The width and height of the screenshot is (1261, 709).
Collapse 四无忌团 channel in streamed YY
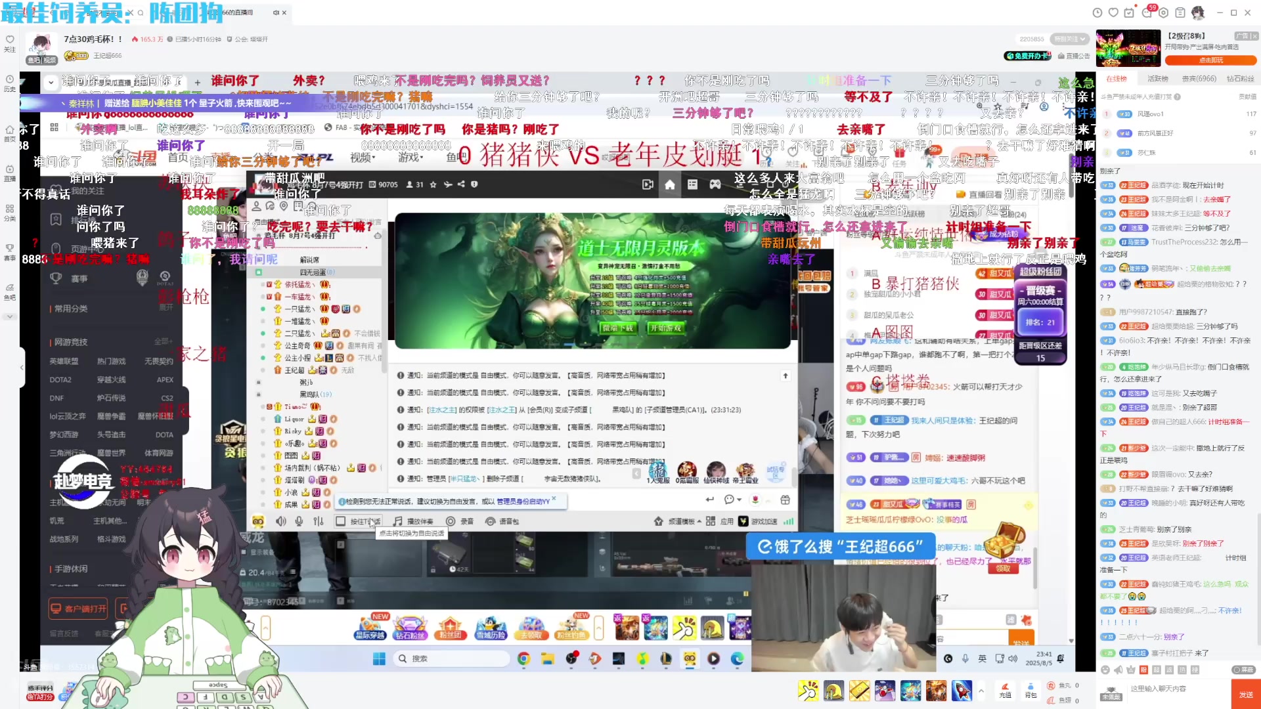tap(259, 272)
